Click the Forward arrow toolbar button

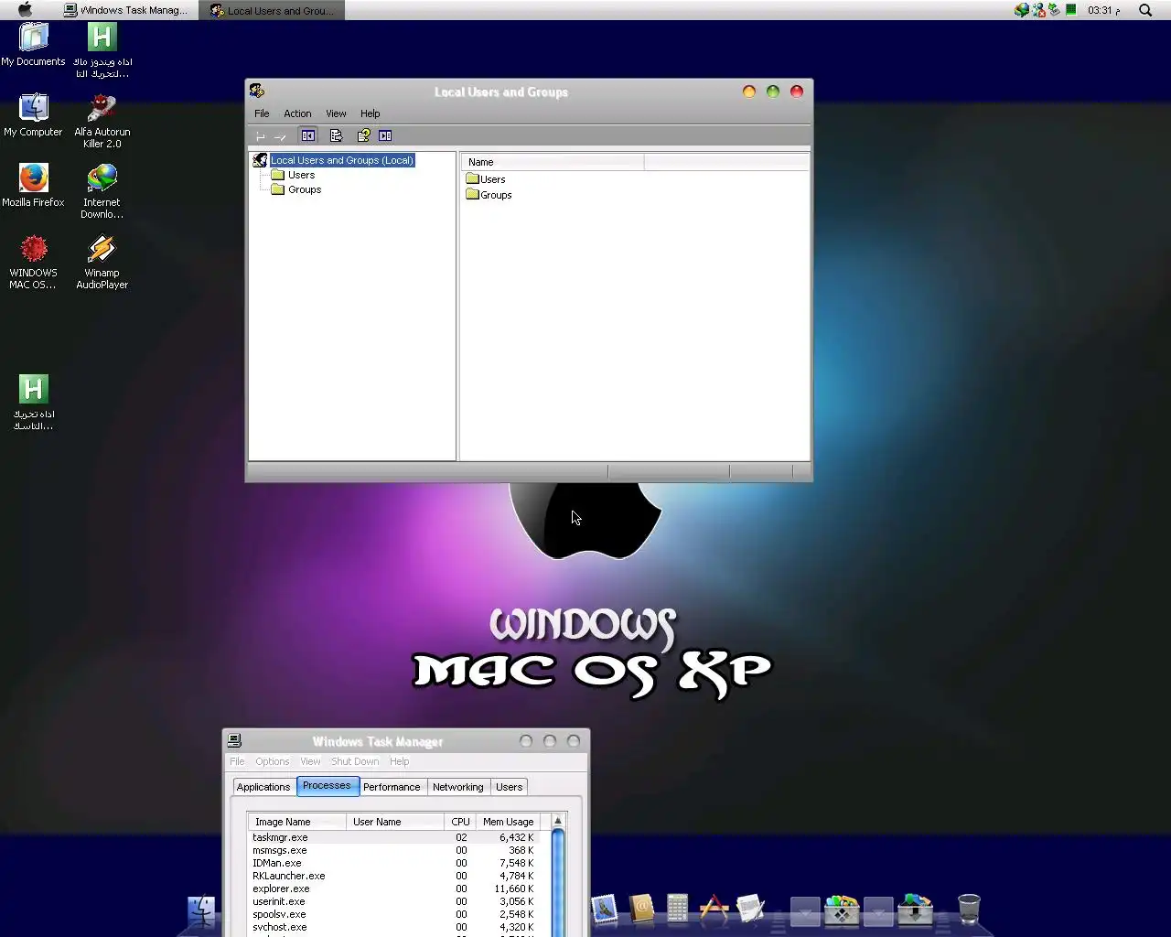(281, 136)
